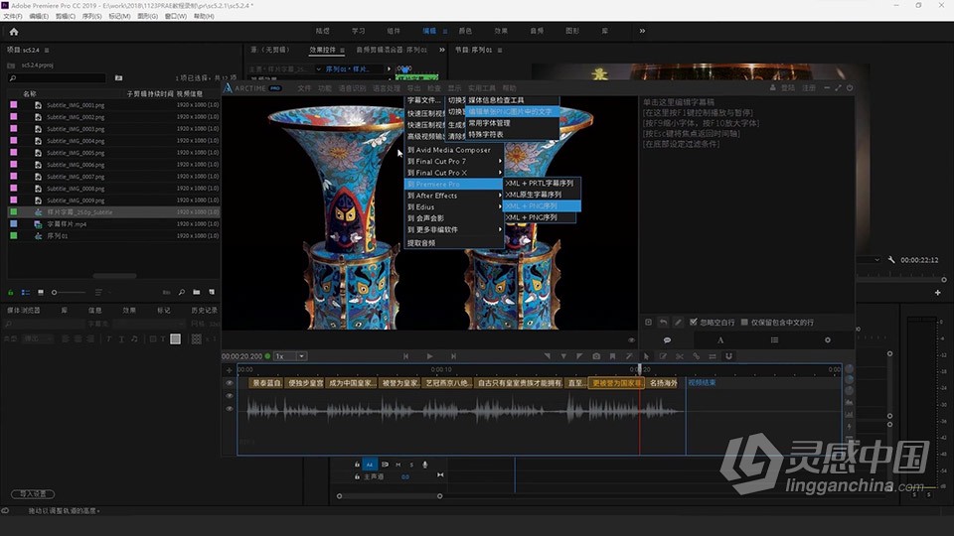This screenshot has height=536, width=954.
Task: Click the pink label swatch of Subtitle_IMG_0001.png
Action: point(13,105)
